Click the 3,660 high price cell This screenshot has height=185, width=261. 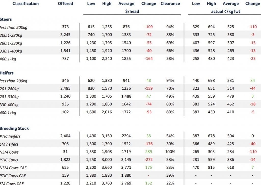click(x=107, y=167)
